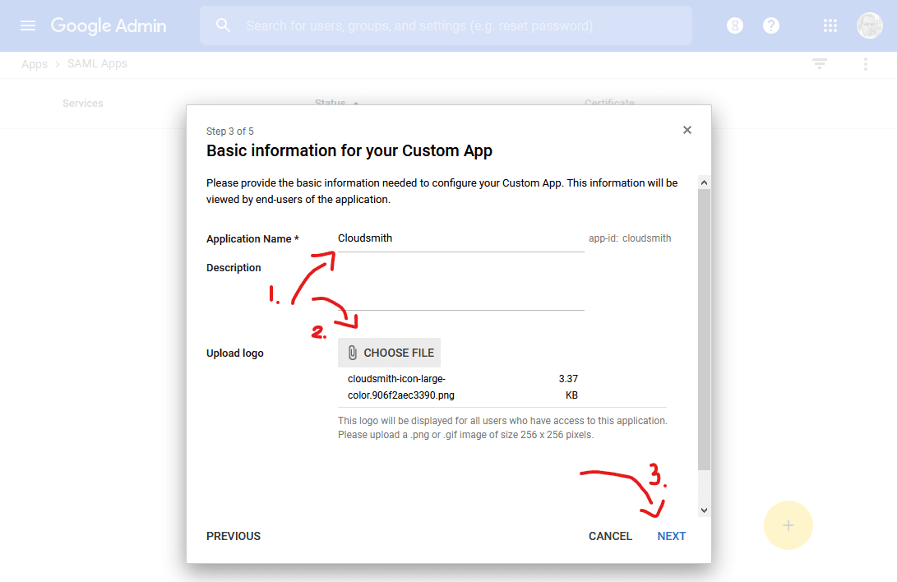
Task: Go back with the PREVIOUS button
Action: [x=233, y=536]
